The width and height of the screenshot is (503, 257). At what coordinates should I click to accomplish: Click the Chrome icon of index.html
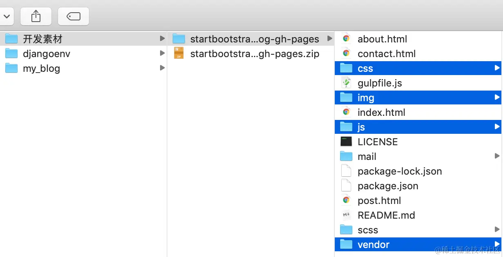click(346, 112)
